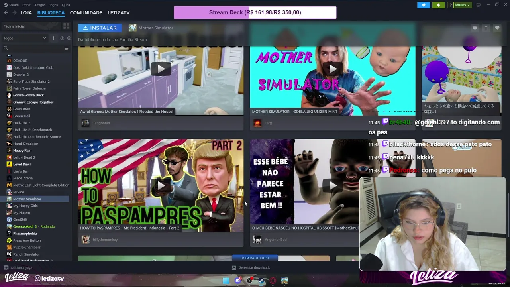This screenshot has height=287, width=510.
Task: Open Opera GX from the taskbar
Action: tap(273, 281)
